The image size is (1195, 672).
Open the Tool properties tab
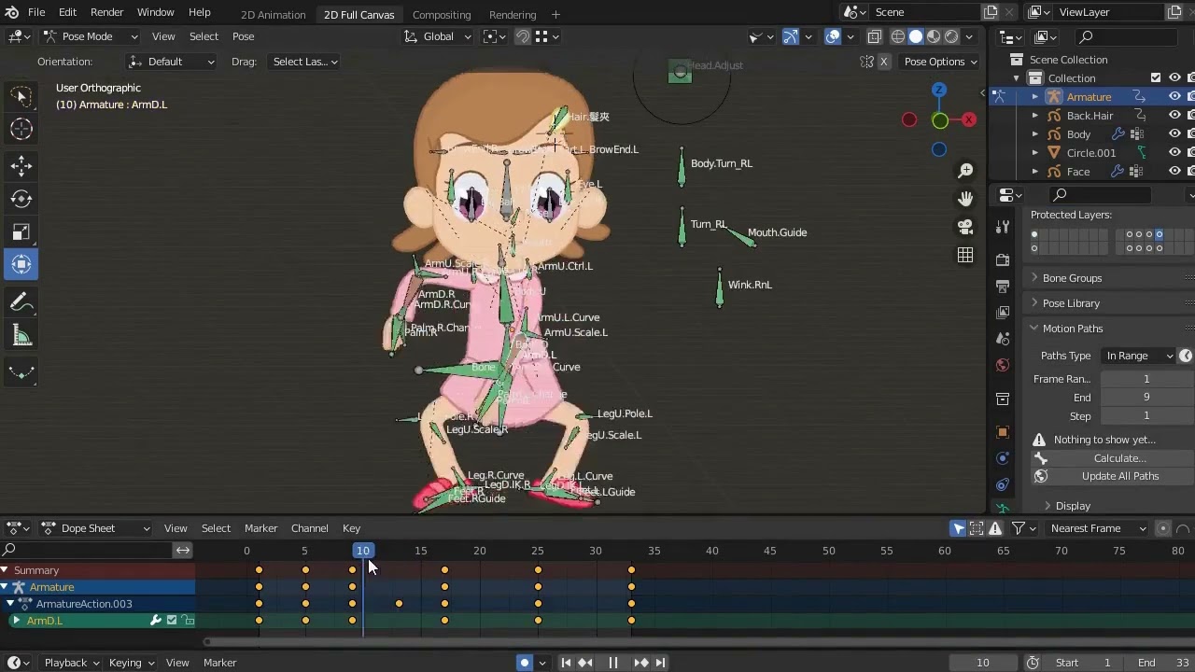[1003, 226]
